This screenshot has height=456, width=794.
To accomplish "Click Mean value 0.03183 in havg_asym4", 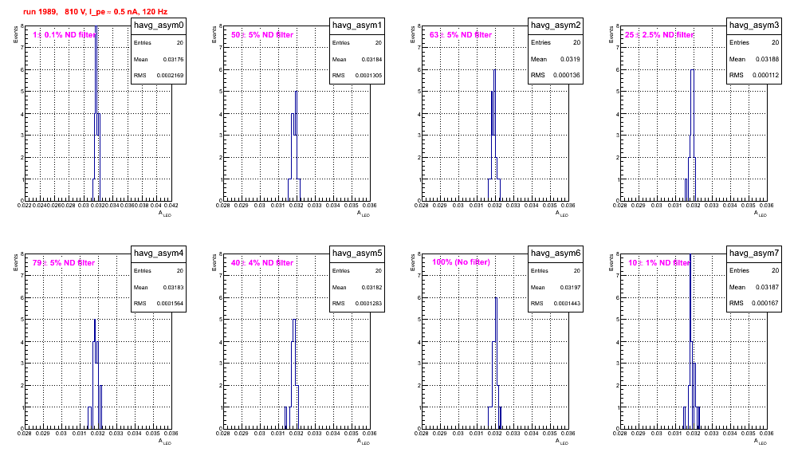I will (x=173, y=287).
